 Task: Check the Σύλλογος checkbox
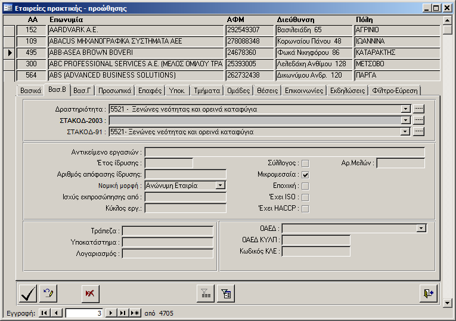tap(305, 163)
